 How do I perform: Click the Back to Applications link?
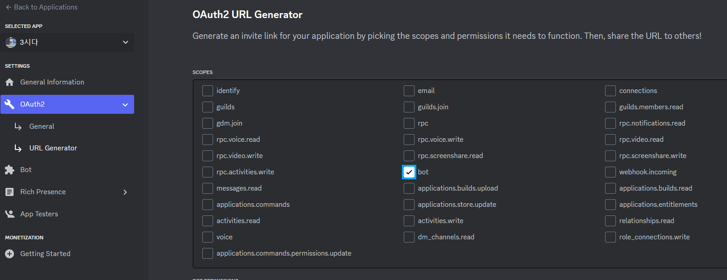tap(45, 7)
